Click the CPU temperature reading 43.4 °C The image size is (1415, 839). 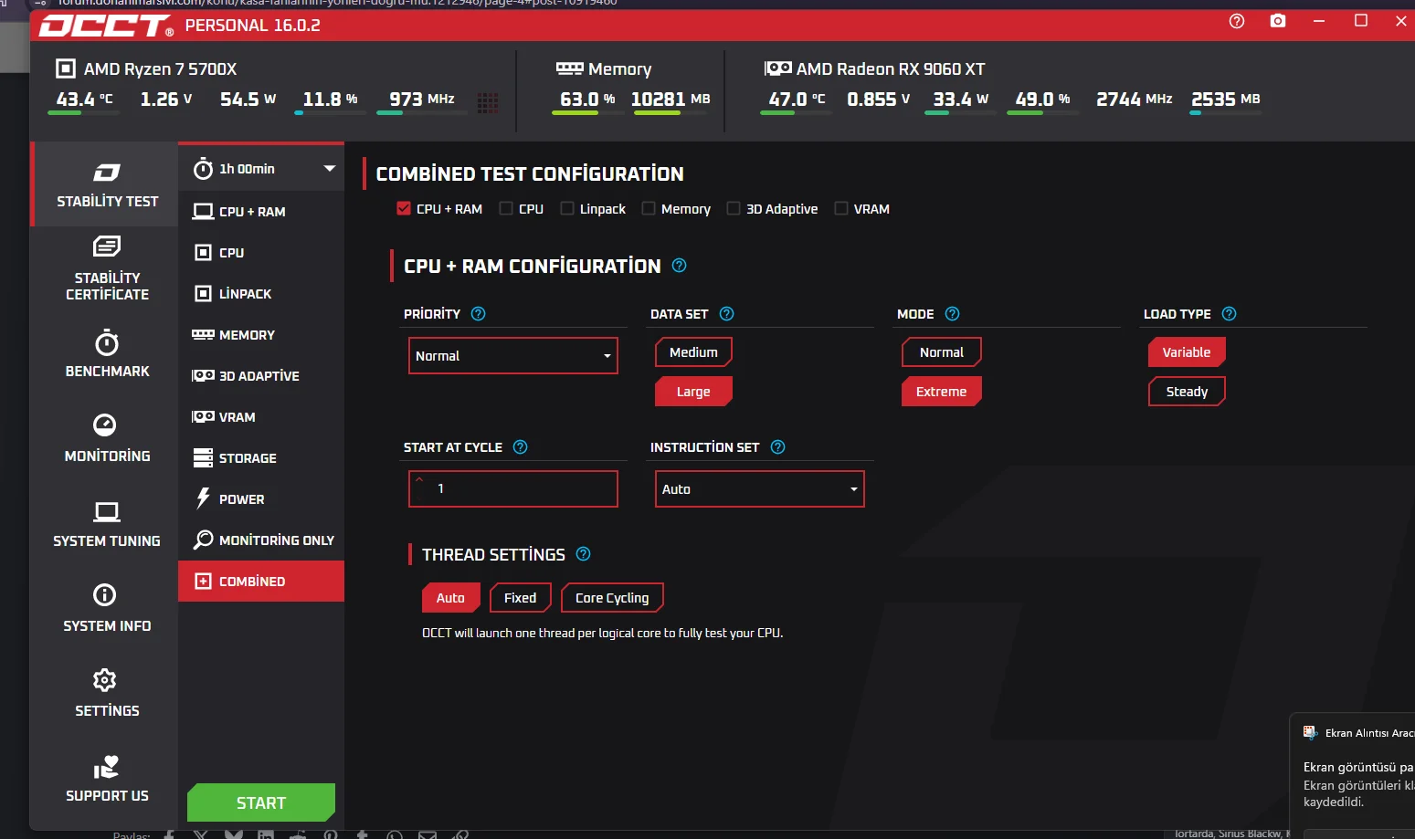(x=85, y=99)
